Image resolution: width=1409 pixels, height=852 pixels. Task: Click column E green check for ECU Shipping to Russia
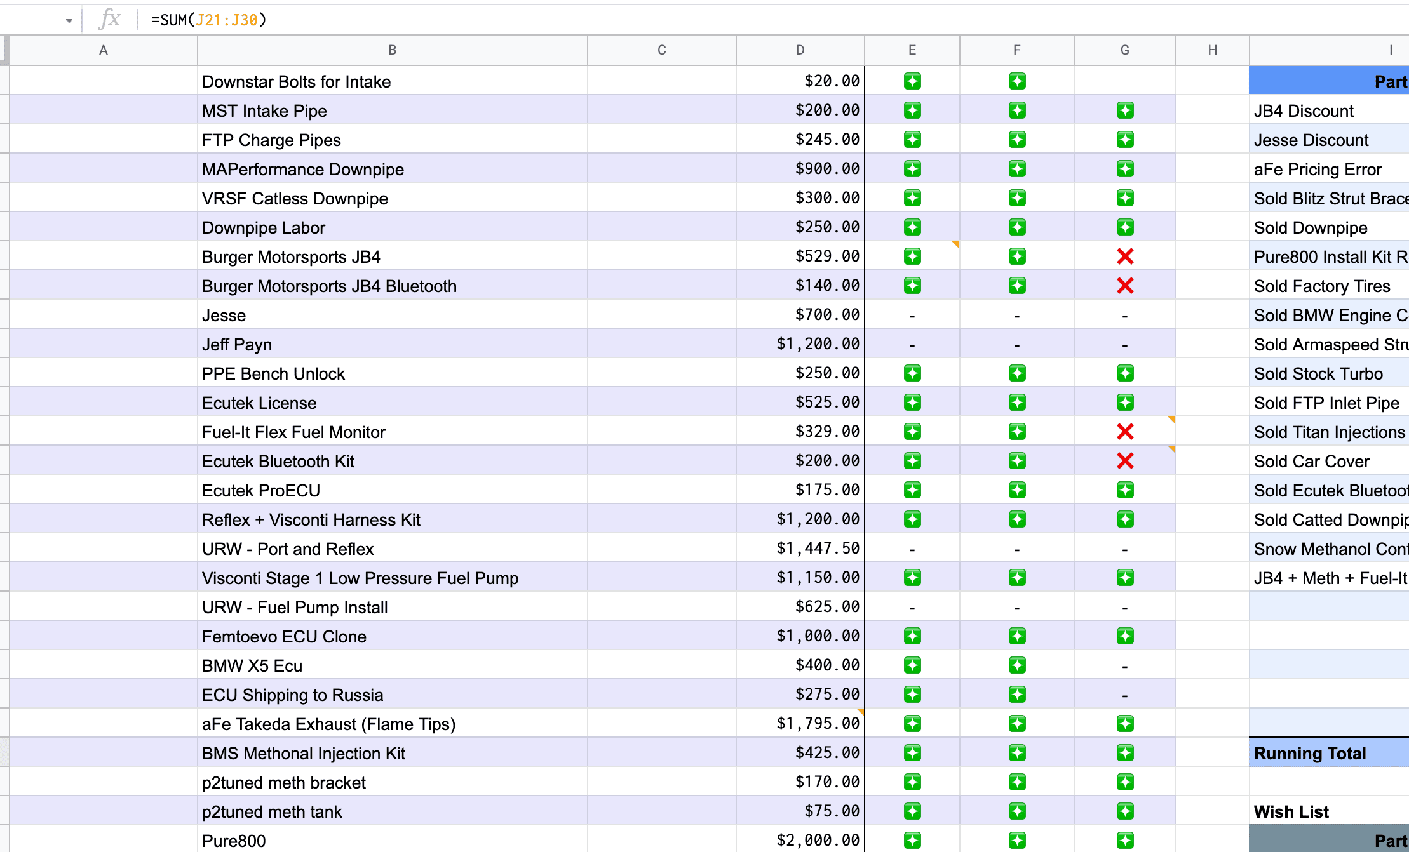pos(912,695)
